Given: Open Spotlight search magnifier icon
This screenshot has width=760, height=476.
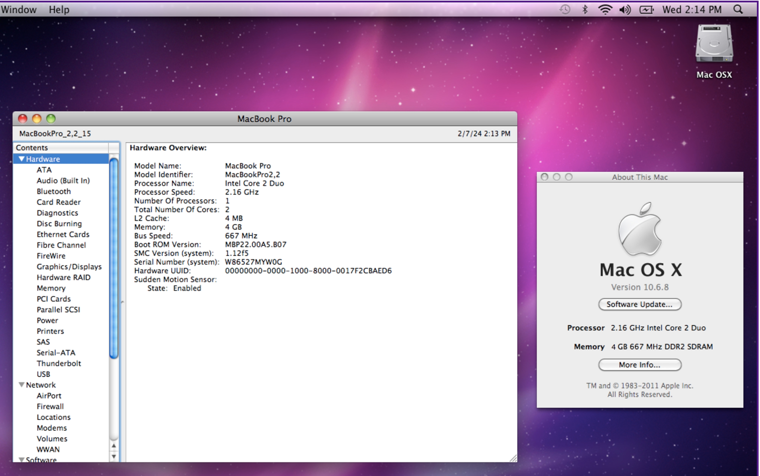Looking at the screenshot, I should [x=738, y=9].
